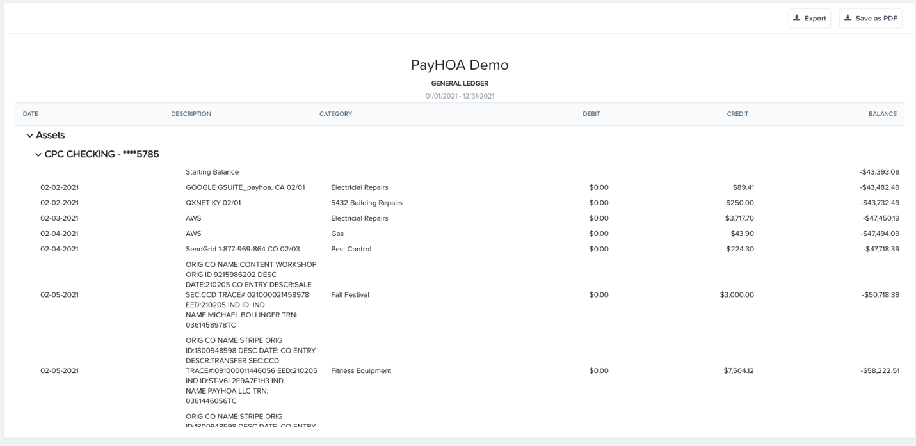Click the BALANCE column header
Viewport: 916px width, 446px height.
883,114
